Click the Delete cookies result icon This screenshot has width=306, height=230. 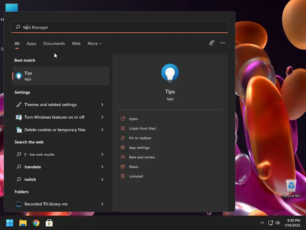click(x=19, y=130)
